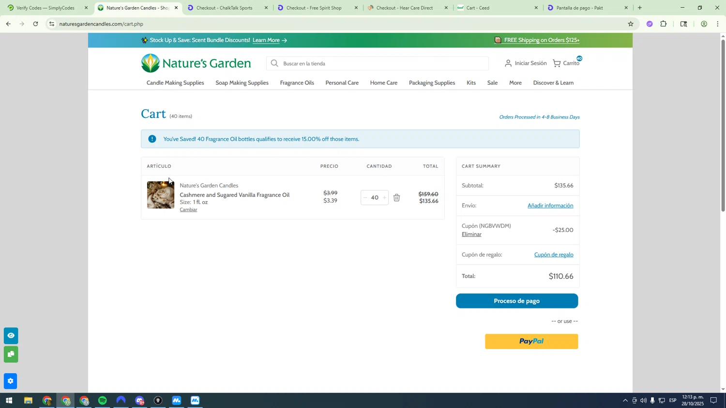Viewport: 726px width, 408px height.
Task: Open Packaging Supplies menu
Action: pos(432,83)
